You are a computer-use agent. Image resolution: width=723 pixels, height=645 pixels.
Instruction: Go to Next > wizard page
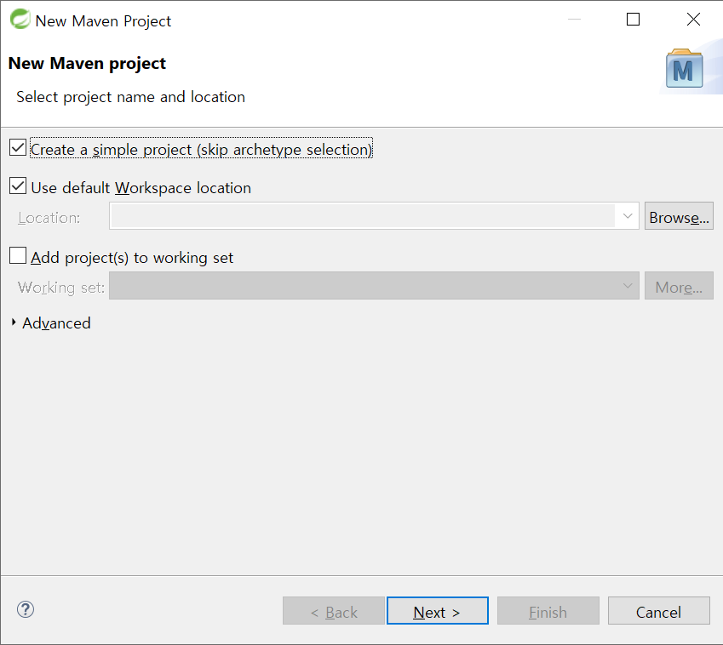437,611
